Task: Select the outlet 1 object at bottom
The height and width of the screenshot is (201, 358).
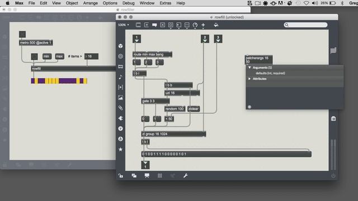Action: [145, 165]
